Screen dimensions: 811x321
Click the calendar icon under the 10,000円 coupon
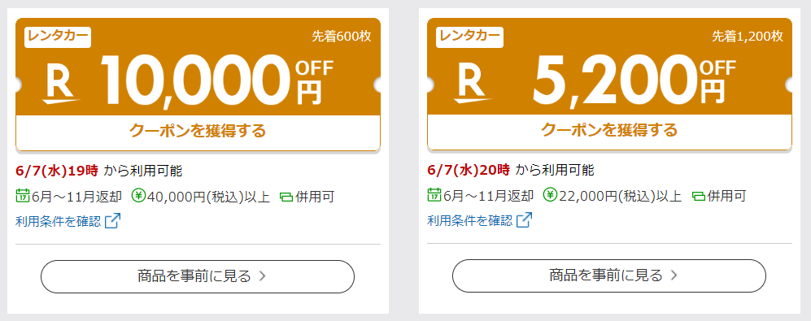pyautogui.click(x=23, y=196)
